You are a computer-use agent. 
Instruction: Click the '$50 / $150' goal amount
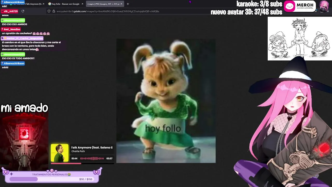click(86, 179)
